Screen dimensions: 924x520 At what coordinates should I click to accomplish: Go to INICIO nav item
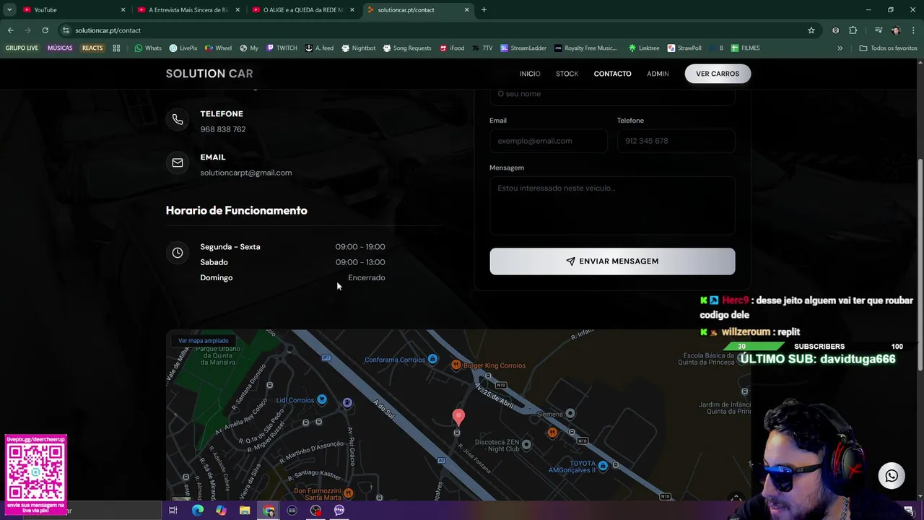530,74
